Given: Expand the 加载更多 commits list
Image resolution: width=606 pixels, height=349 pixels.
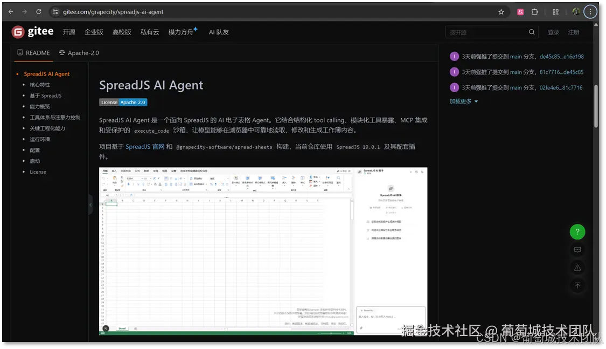Looking at the screenshot, I should 461,101.
